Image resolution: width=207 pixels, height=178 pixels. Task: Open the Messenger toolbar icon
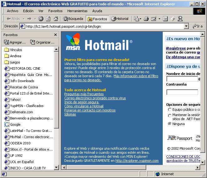coord(180,19)
